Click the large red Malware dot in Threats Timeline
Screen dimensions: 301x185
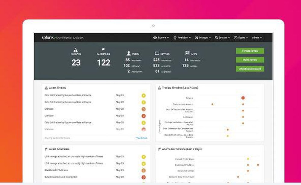click(243, 98)
